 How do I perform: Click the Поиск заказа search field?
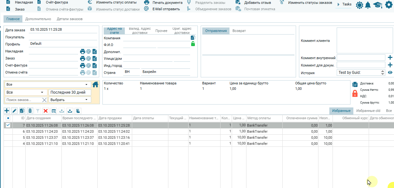pyautogui.click(x=24, y=100)
